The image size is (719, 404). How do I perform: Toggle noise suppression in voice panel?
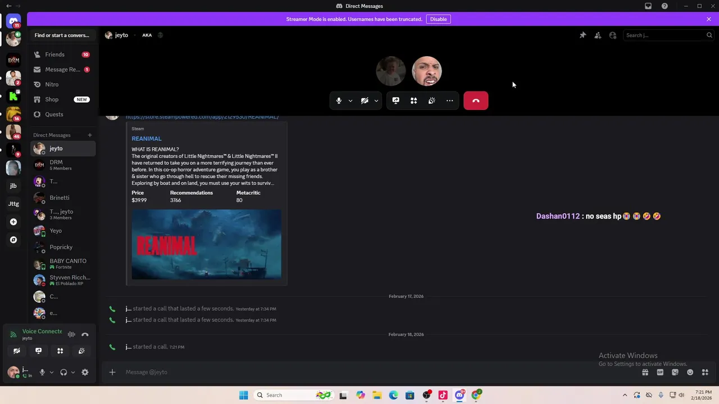(x=71, y=334)
